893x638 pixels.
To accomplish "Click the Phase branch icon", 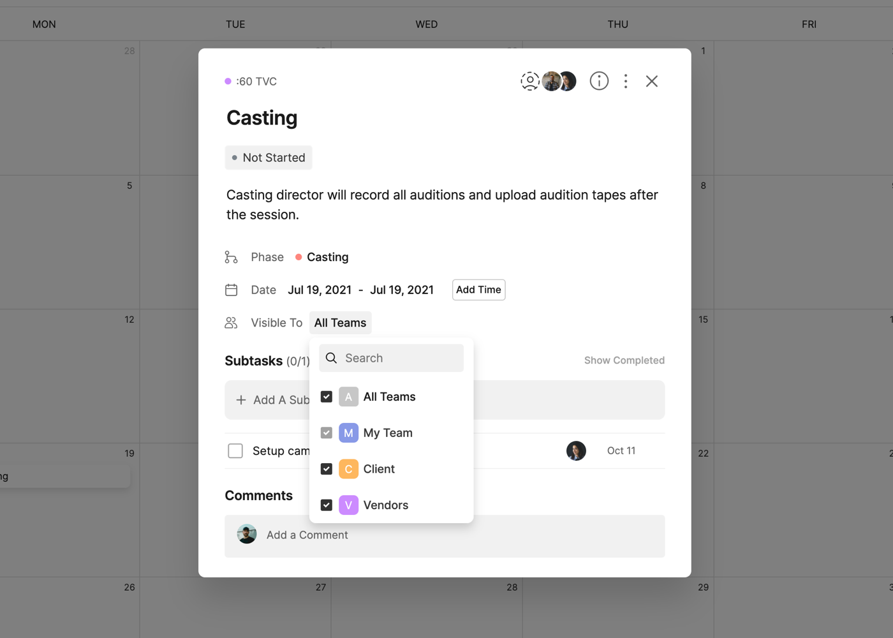I will 232,257.
